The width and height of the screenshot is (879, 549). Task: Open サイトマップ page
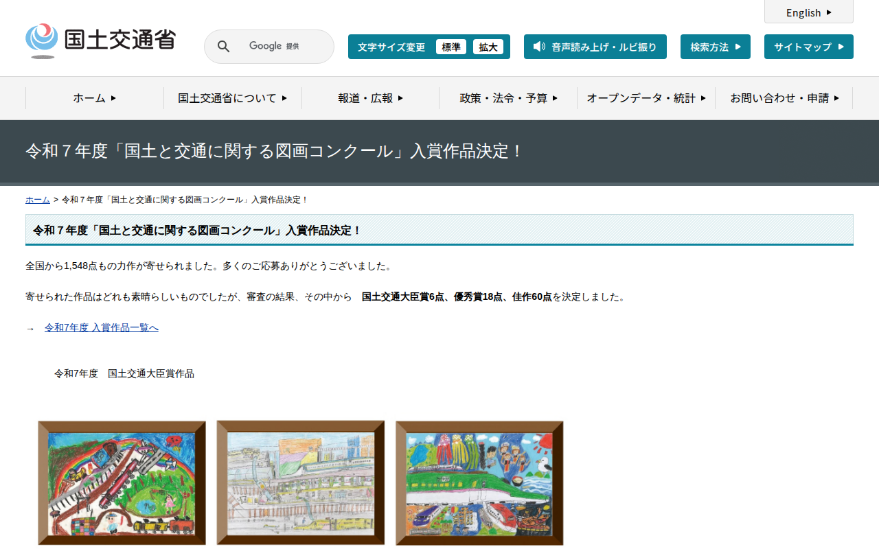click(x=809, y=47)
